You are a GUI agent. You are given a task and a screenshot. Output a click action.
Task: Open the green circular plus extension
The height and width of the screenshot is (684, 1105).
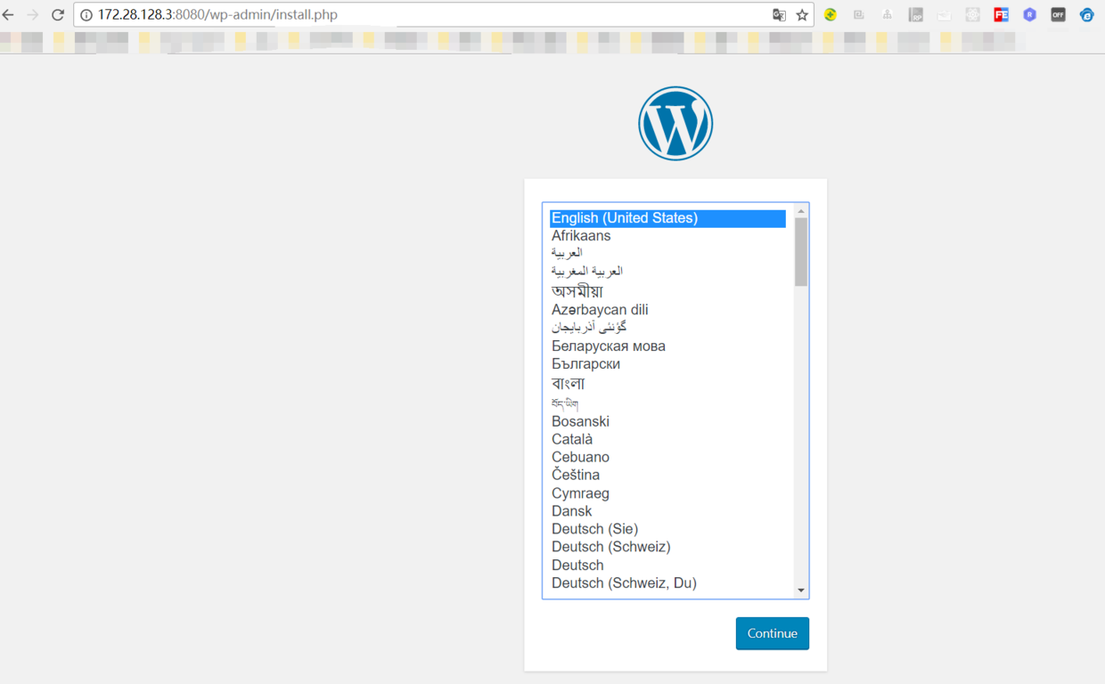click(x=831, y=15)
